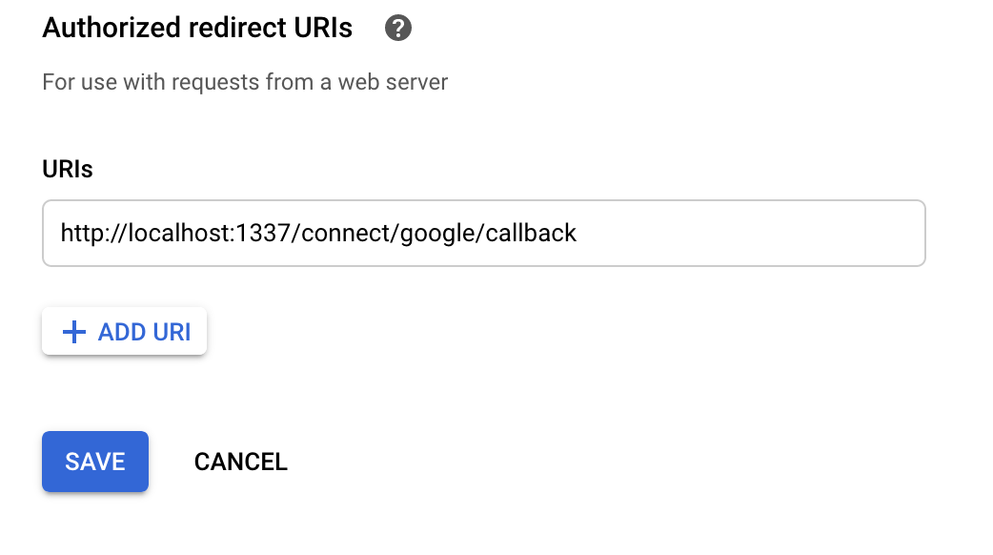
Task: Save the authorized redirect URI configuration
Action: (94, 462)
